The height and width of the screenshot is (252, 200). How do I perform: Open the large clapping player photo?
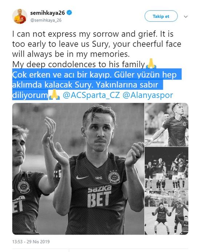click(x=78, y=168)
